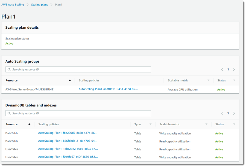Click Scaling policies header in DynamoDB tables
The image size is (246, 167).
click(x=48, y=124)
